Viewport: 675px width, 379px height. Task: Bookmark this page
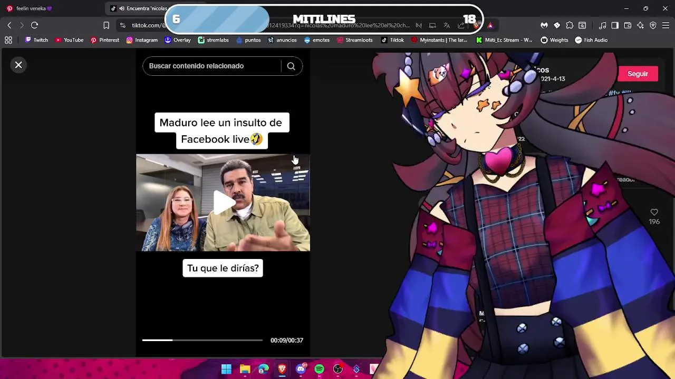(x=106, y=25)
